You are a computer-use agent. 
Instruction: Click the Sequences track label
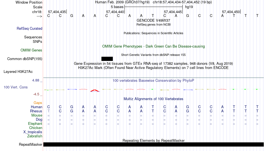click(33, 37)
